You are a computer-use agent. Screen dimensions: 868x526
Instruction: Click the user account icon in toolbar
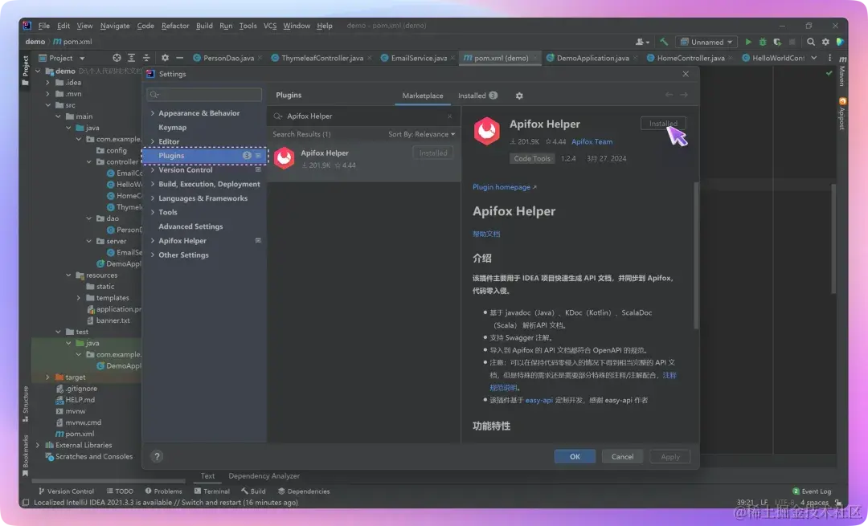[x=642, y=42]
